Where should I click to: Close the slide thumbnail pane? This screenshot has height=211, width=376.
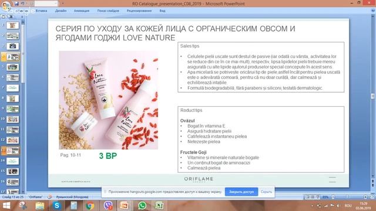coord(22,17)
